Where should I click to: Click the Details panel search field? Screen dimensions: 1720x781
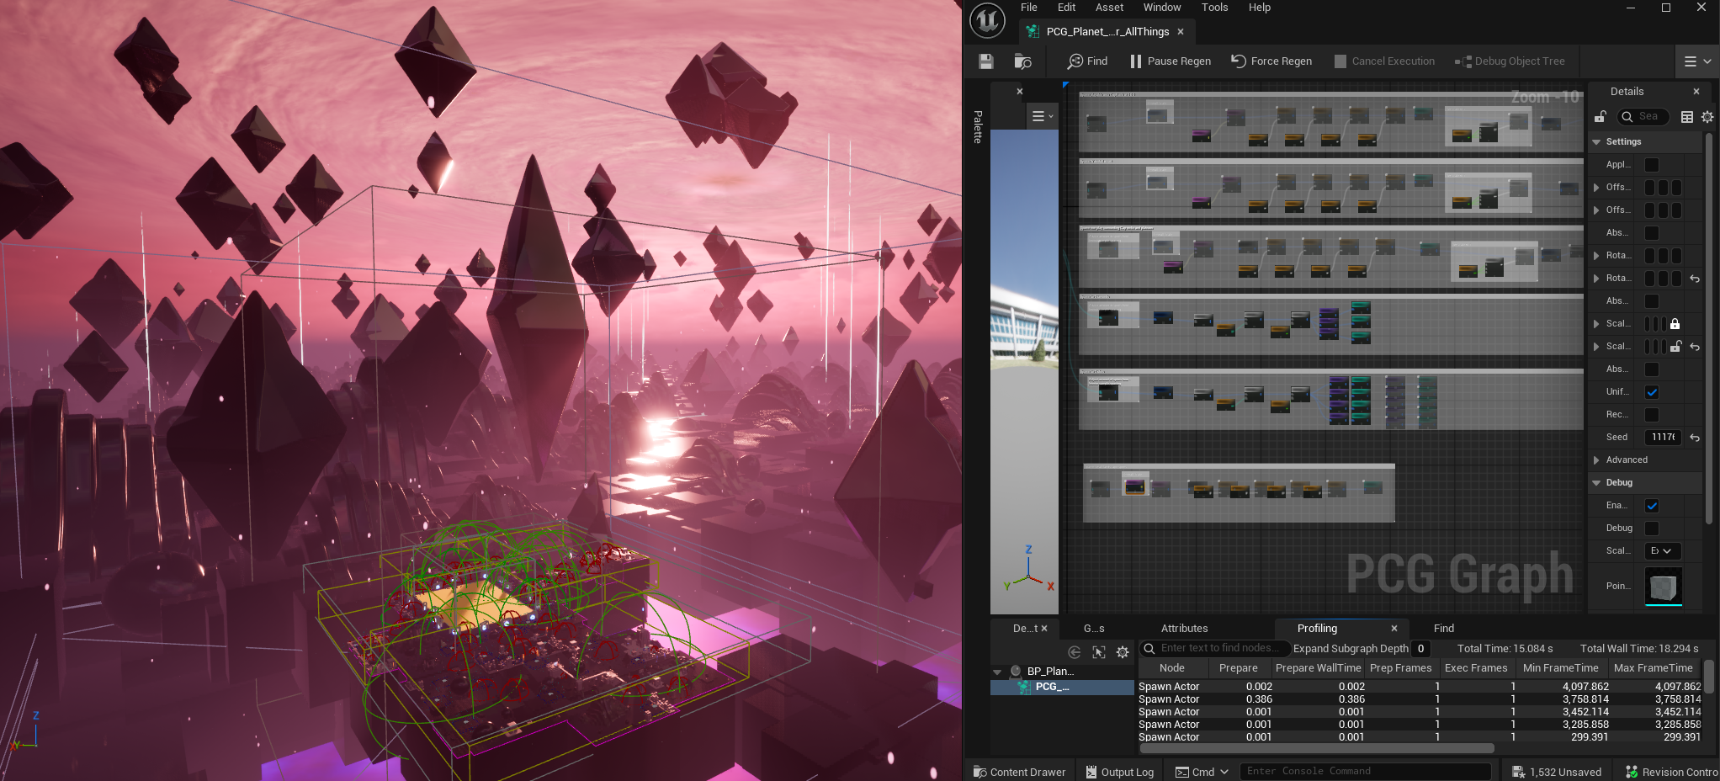(x=1643, y=117)
